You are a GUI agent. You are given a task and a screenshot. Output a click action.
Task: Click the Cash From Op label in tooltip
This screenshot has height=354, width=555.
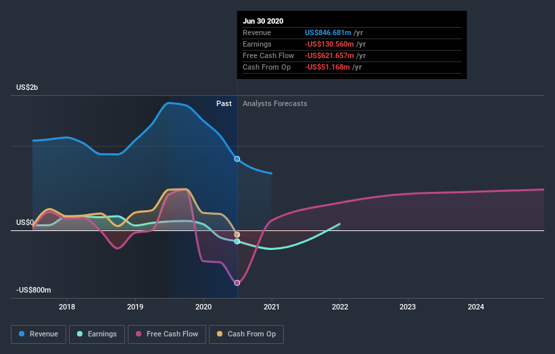[266, 67]
